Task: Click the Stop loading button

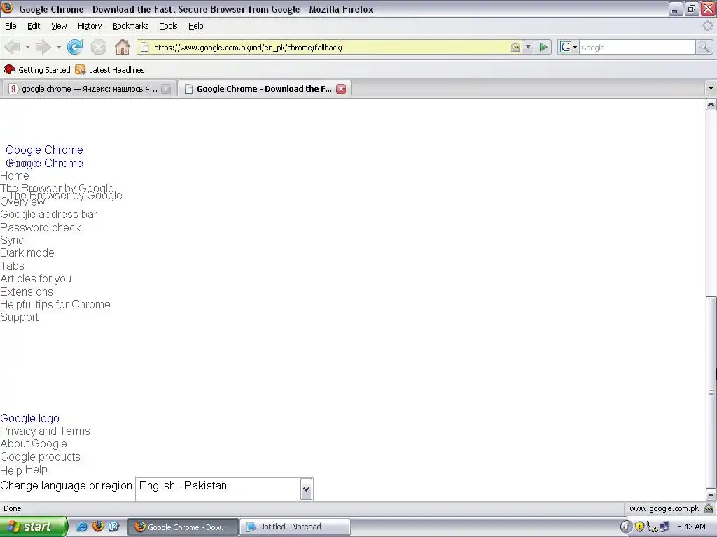Action: point(98,47)
